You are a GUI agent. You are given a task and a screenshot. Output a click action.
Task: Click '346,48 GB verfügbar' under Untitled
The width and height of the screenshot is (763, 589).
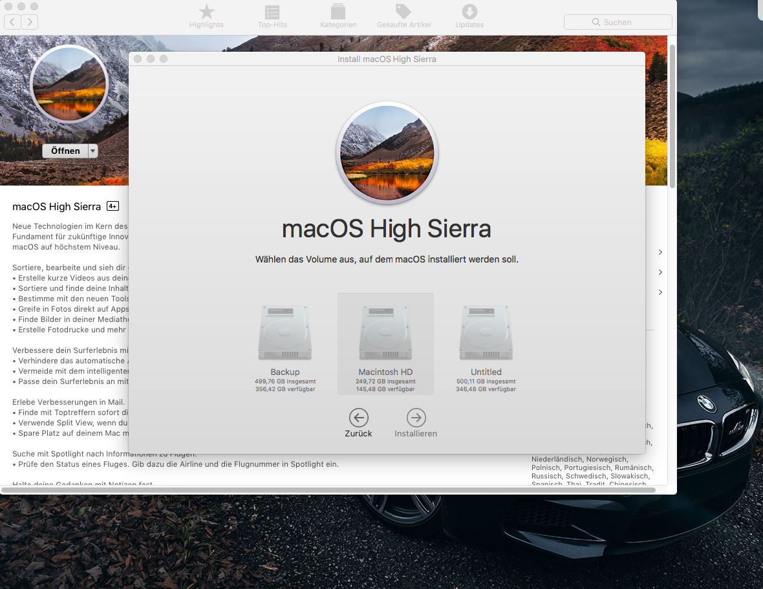(x=486, y=389)
